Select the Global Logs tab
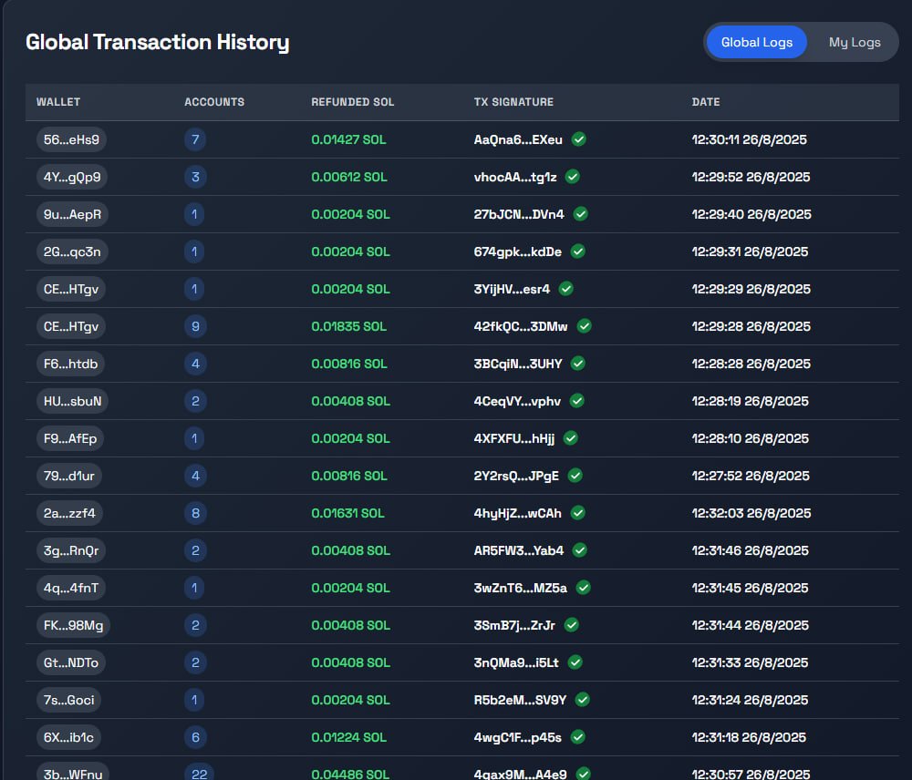Image resolution: width=912 pixels, height=780 pixels. coord(756,42)
